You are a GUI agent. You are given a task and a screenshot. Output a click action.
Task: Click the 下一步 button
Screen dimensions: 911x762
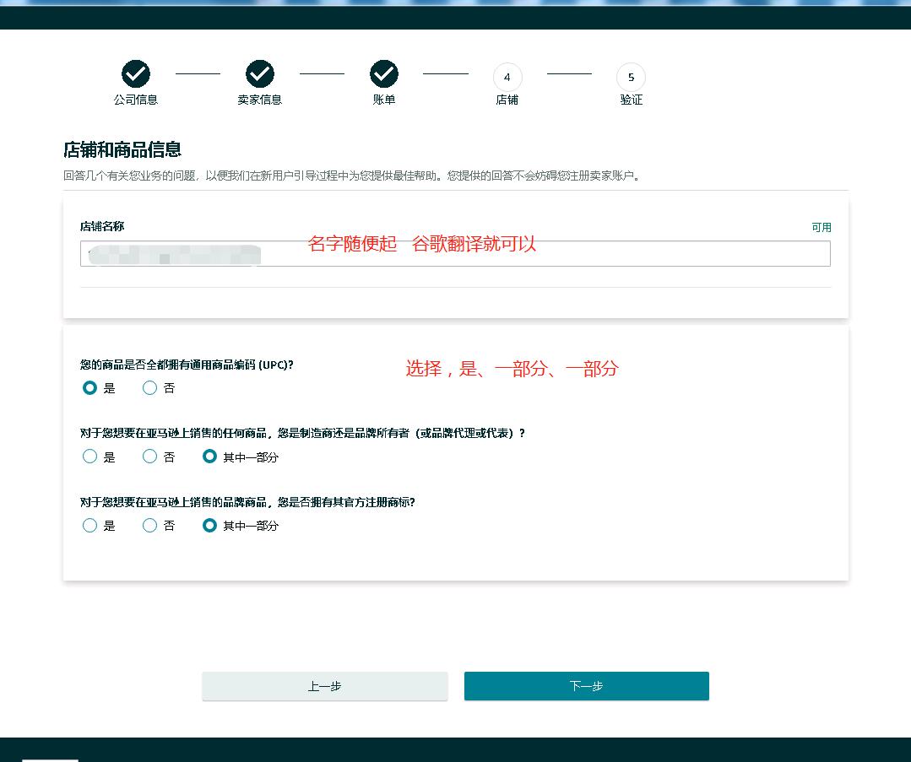586,685
